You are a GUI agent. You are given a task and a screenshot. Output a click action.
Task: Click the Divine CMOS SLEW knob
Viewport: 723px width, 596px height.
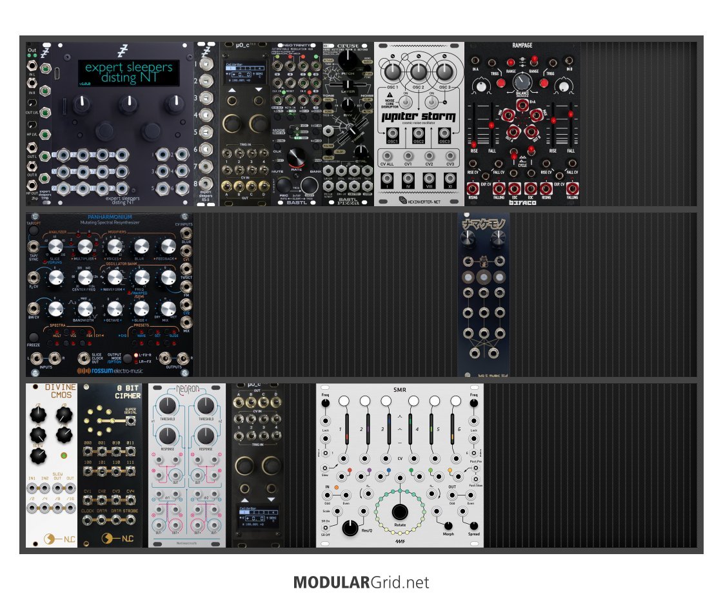pyautogui.click(x=38, y=456)
